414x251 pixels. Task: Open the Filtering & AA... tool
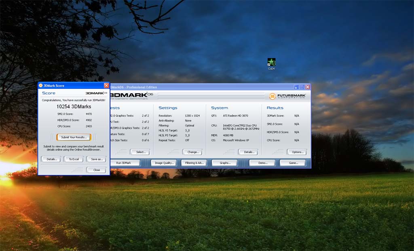coord(194,163)
